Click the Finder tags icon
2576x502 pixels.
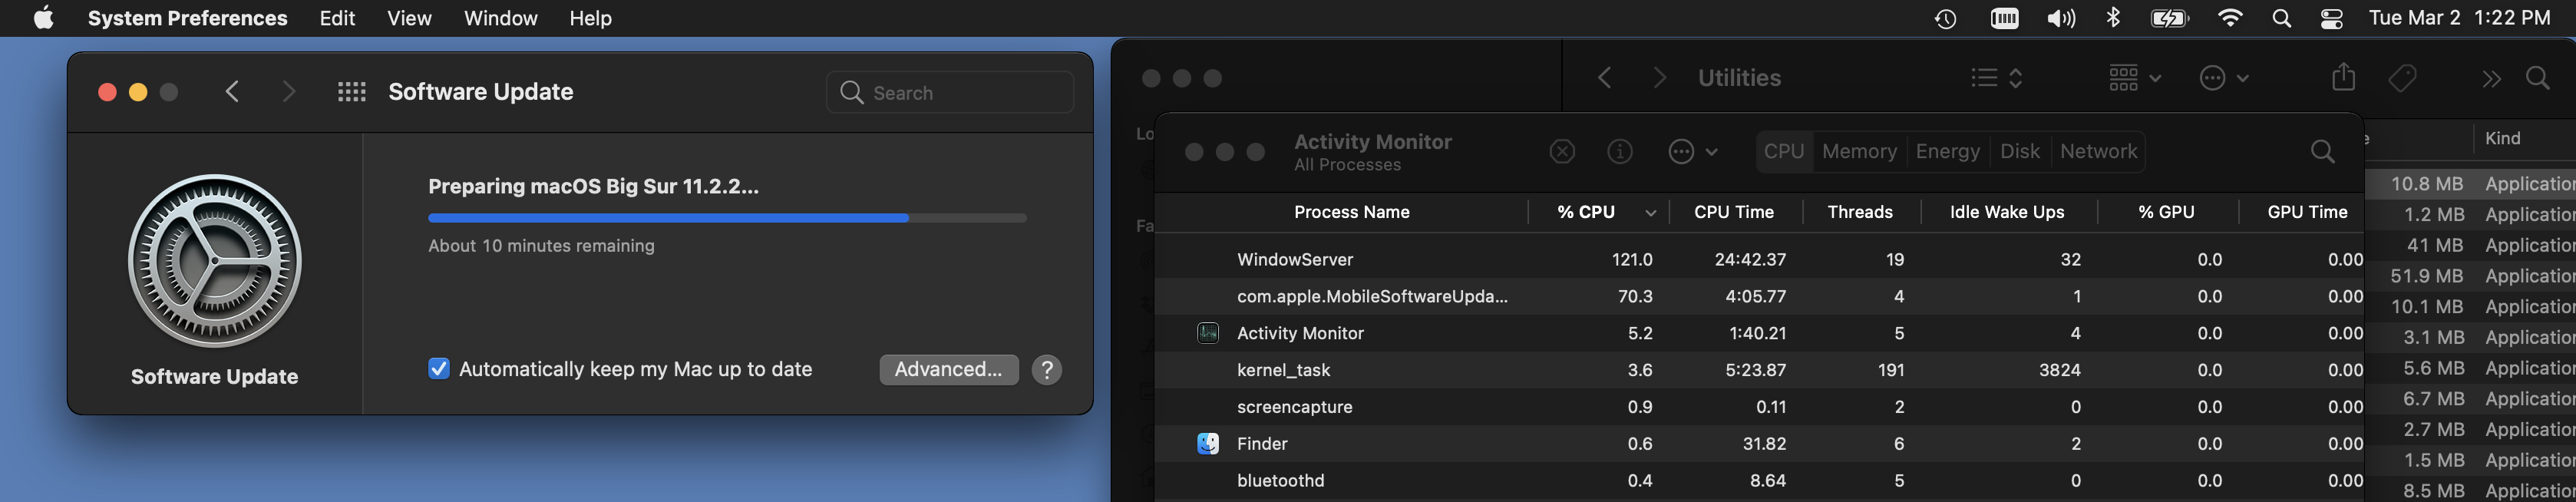[x=2402, y=78]
